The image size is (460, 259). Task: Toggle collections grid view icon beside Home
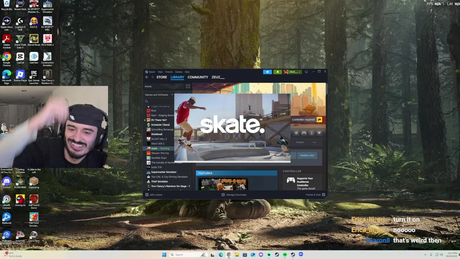coord(188,86)
